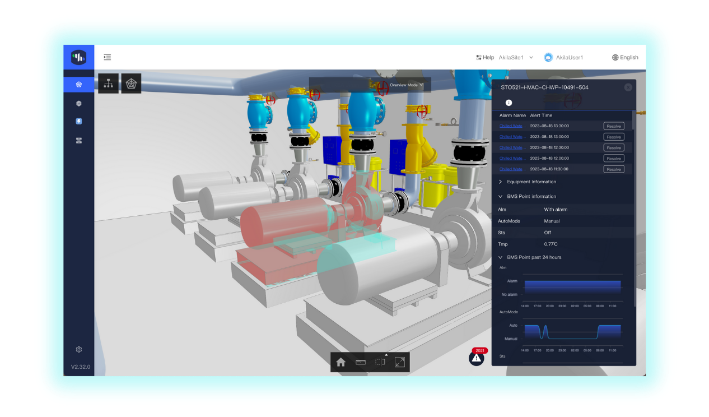The image size is (709, 417).
Task: Click the Akila logo in sidebar
Action: click(79, 57)
